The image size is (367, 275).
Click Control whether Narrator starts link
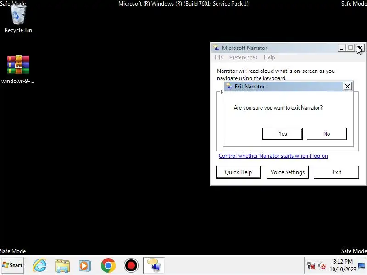coord(273,156)
